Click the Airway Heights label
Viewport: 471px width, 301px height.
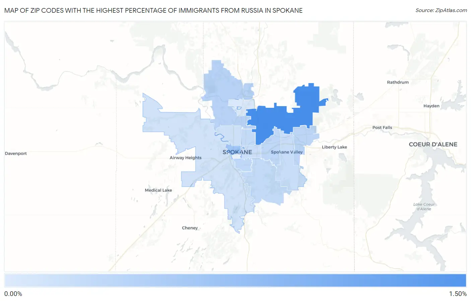coord(186,158)
